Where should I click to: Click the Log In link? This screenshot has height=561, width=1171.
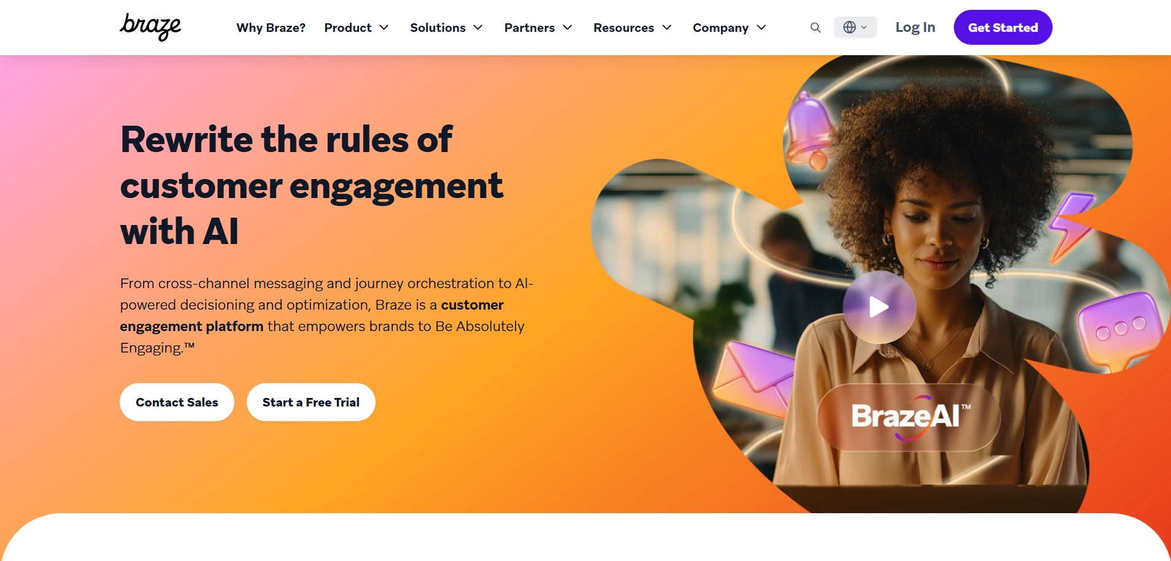(915, 28)
